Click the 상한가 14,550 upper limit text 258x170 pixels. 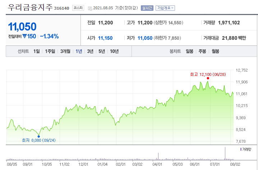(x=168, y=23)
